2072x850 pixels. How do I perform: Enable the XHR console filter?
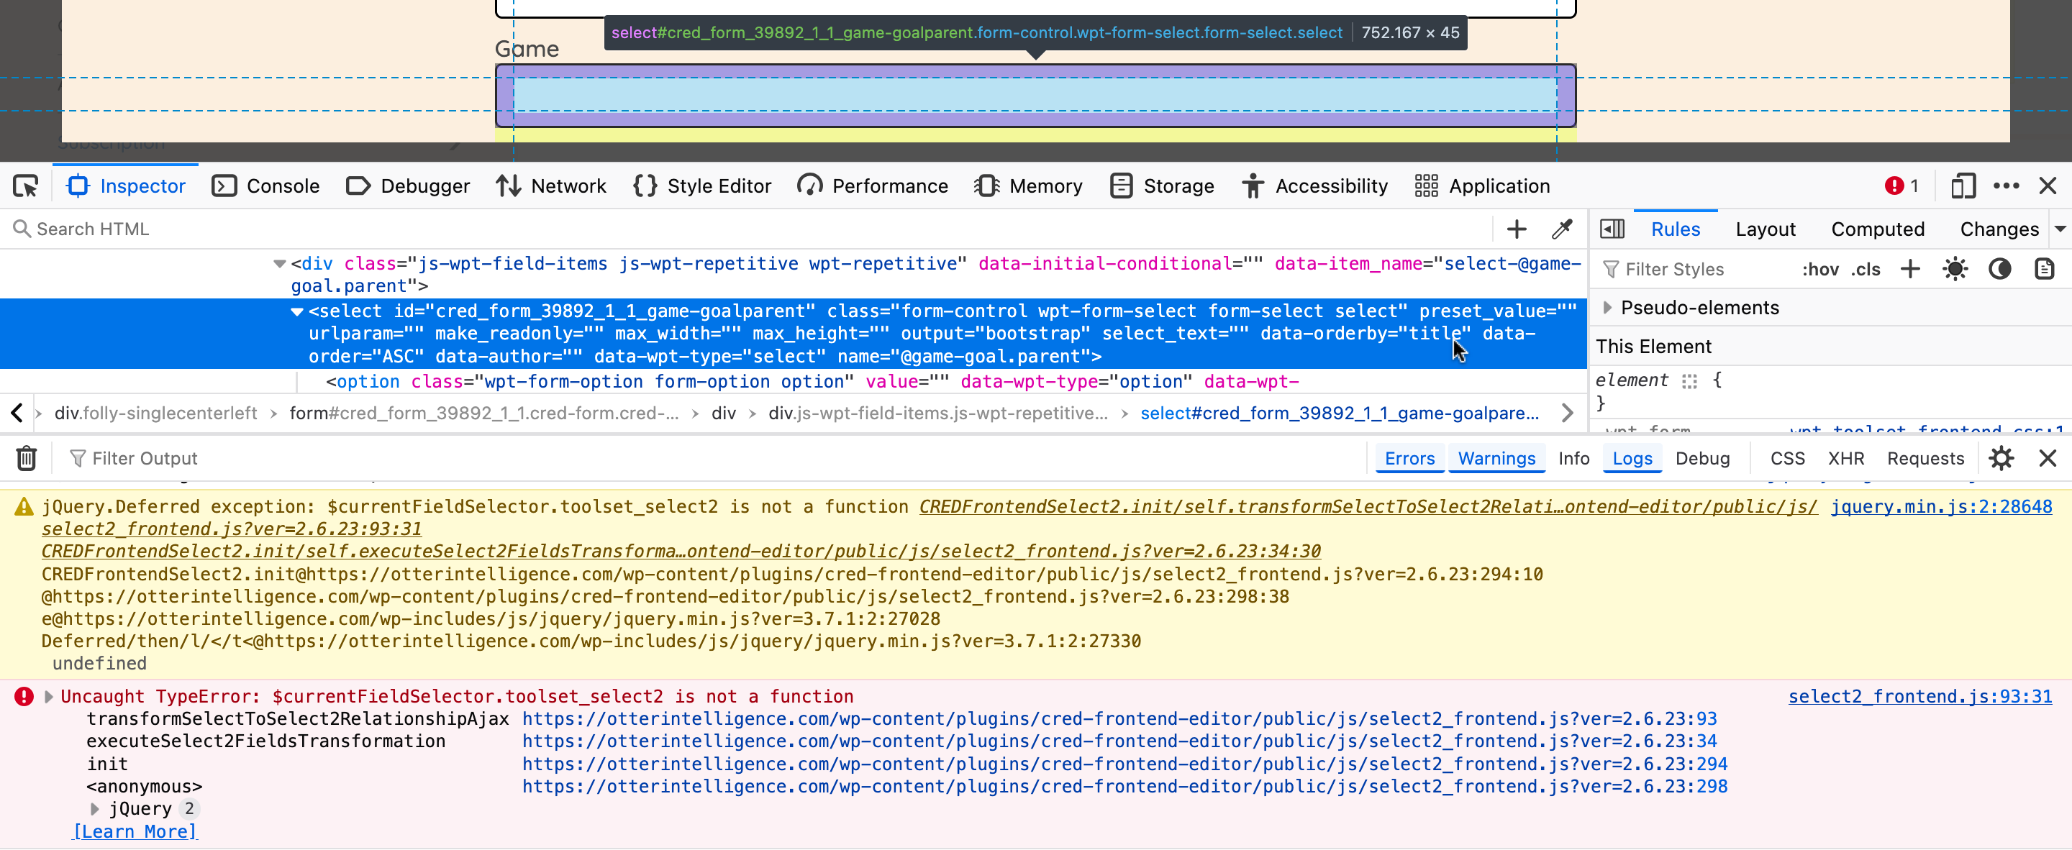(1845, 458)
